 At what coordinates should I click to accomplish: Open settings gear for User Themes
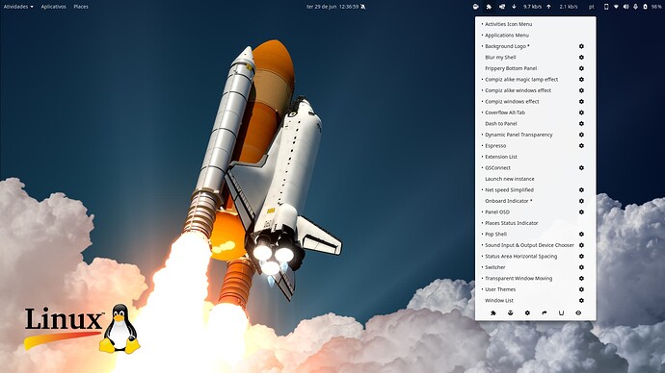(x=581, y=289)
